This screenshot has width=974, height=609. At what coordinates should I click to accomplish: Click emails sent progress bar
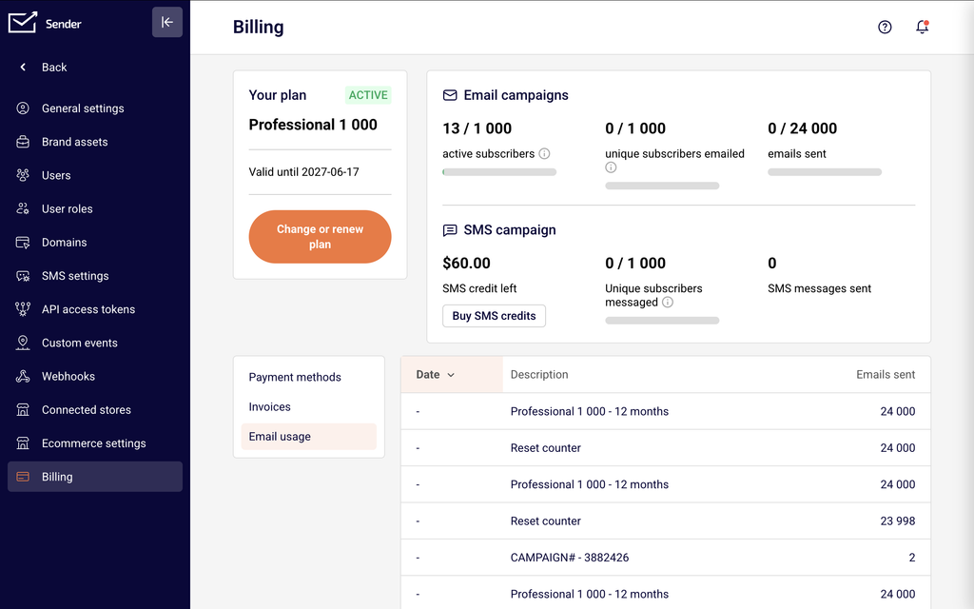coord(825,172)
